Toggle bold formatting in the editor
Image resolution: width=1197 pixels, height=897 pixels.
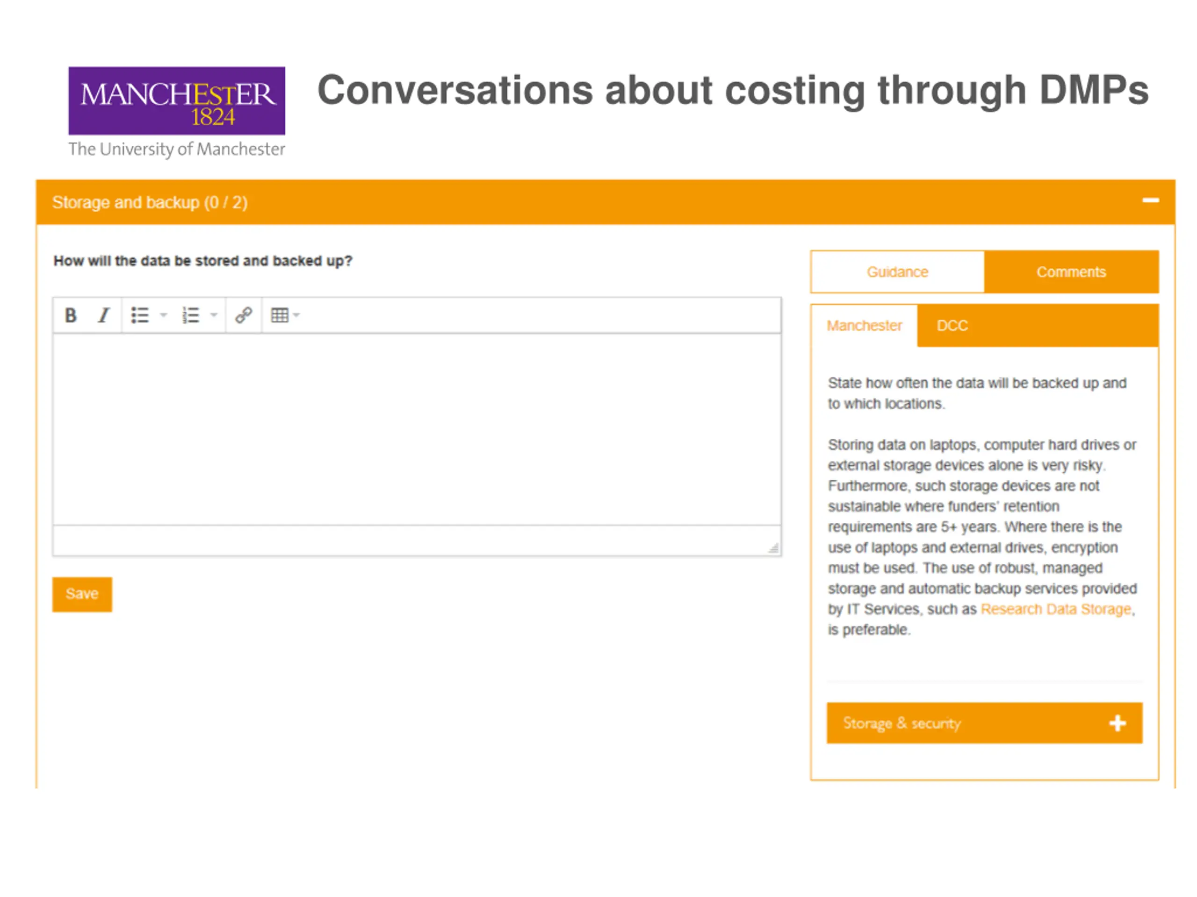click(x=70, y=315)
